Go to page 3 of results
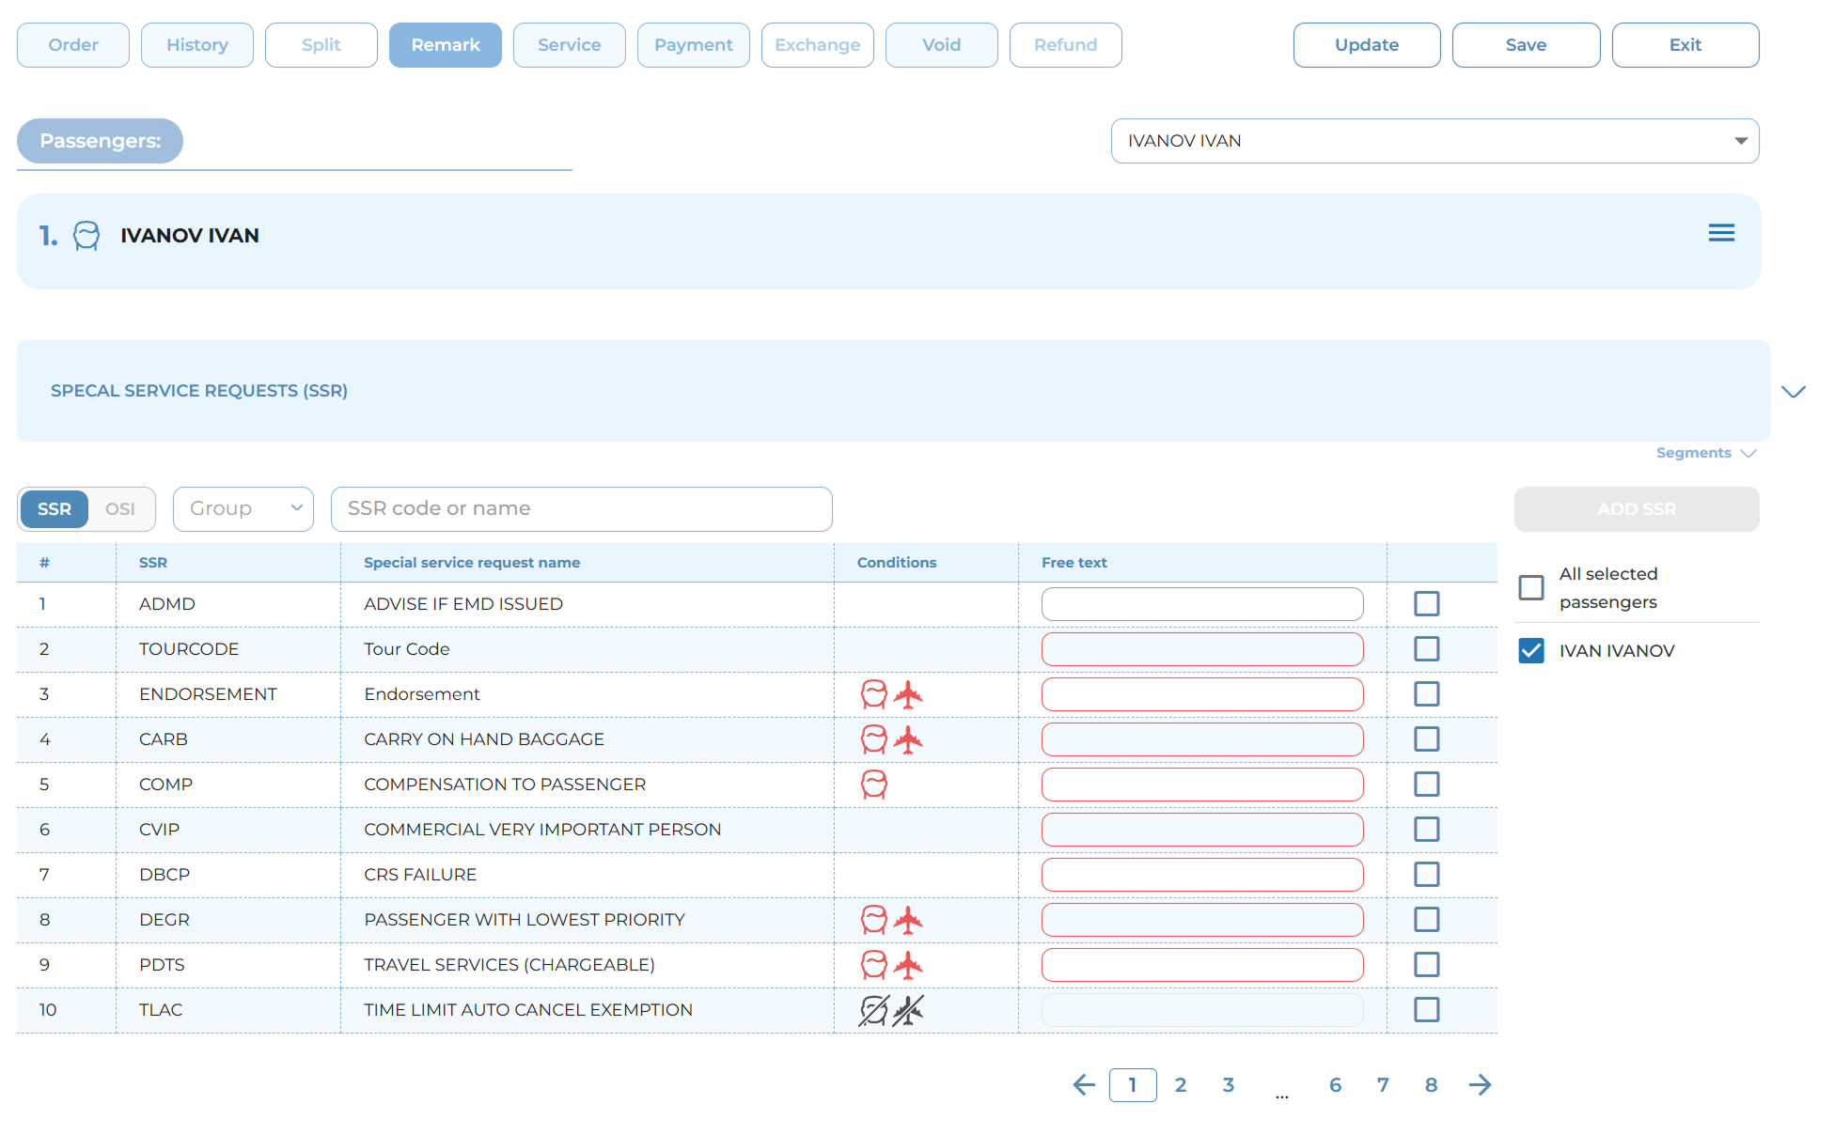 (1228, 1085)
